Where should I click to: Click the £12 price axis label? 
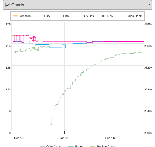(x=8, y=90)
